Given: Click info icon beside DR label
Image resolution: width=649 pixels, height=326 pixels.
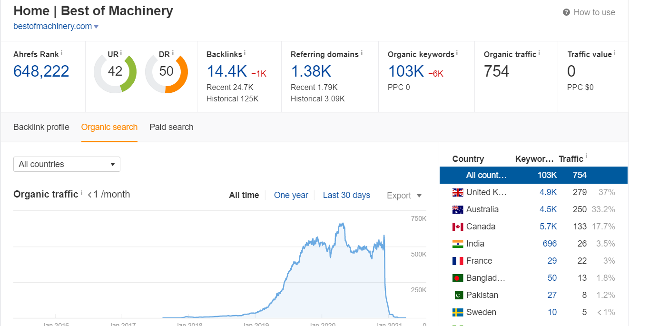Looking at the screenshot, I should coord(172,52).
